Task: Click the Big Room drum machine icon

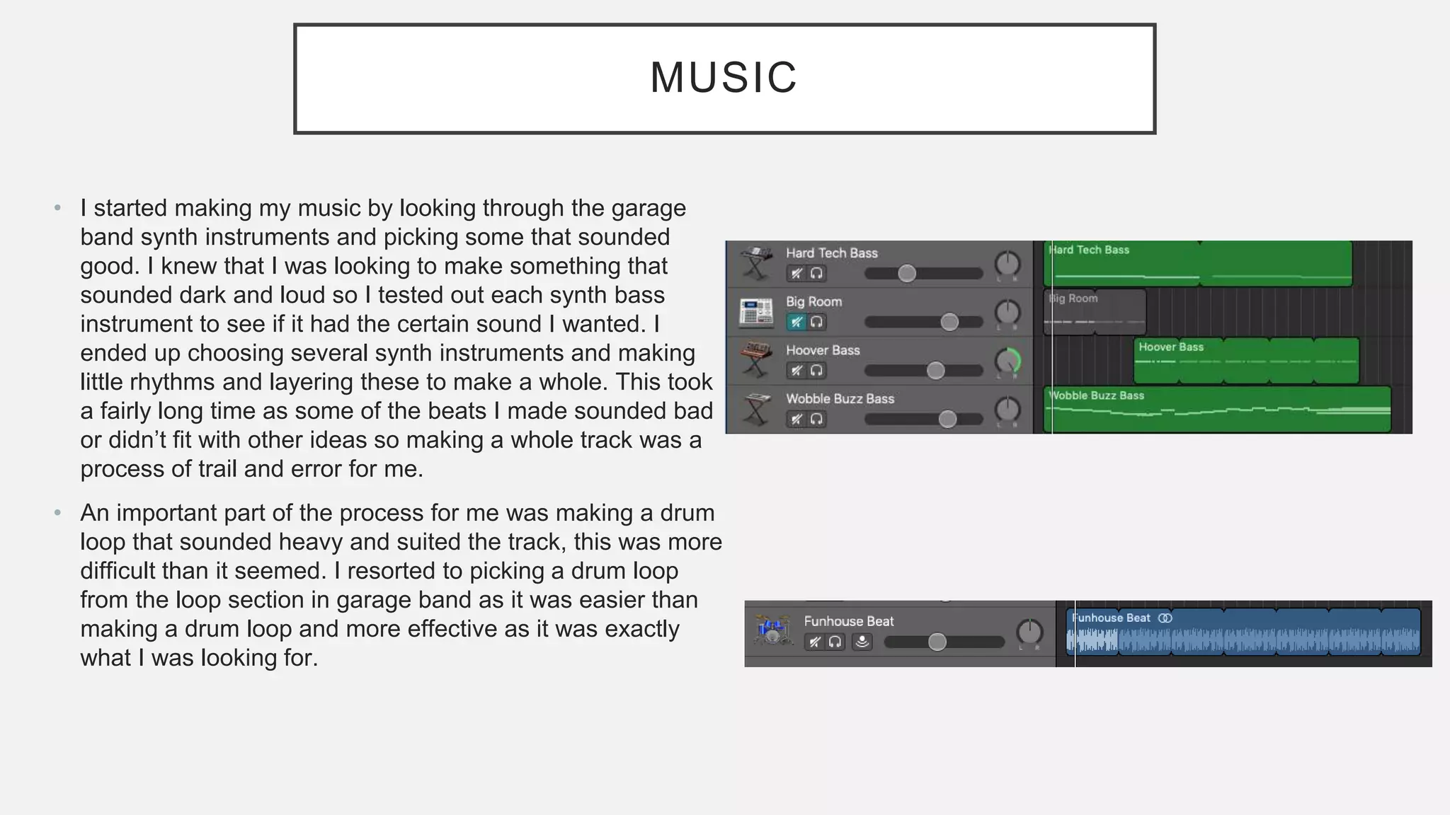Action: pos(756,312)
